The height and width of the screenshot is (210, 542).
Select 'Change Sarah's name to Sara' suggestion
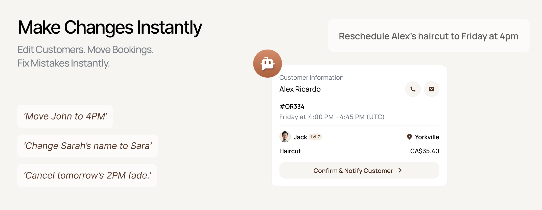click(x=87, y=146)
